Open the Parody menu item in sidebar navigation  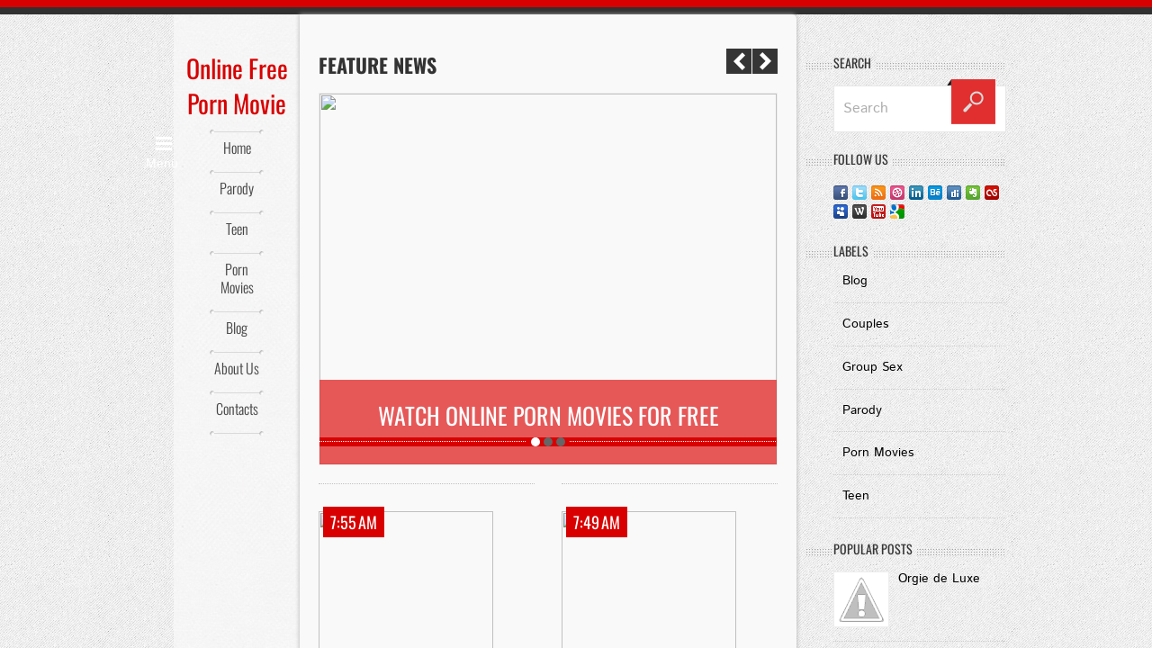click(237, 189)
